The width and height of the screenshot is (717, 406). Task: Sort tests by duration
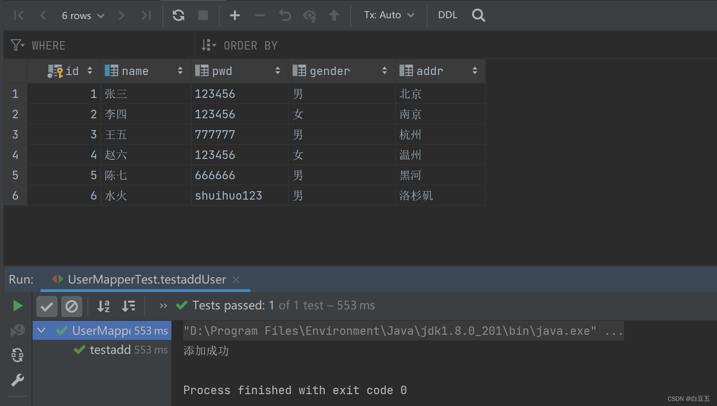tap(128, 306)
